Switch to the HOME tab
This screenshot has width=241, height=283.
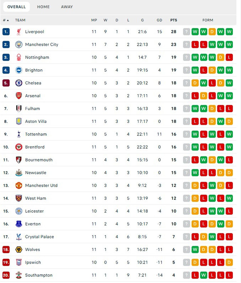click(43, 7)
